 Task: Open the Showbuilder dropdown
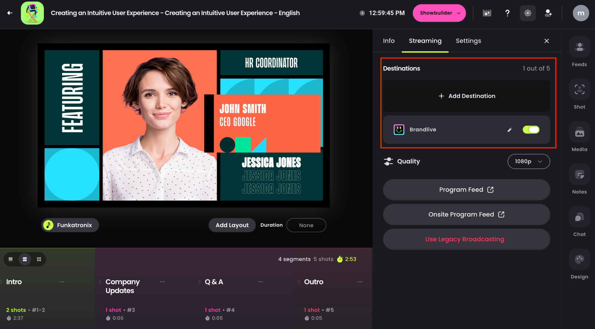coord(439,13)
